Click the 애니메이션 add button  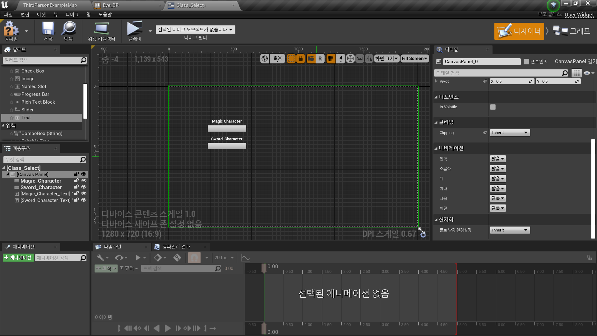[18, 258]
